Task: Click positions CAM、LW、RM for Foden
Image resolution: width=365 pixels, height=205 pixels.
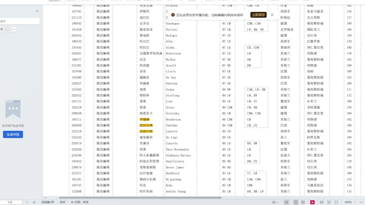Action: tap(256, 90)
